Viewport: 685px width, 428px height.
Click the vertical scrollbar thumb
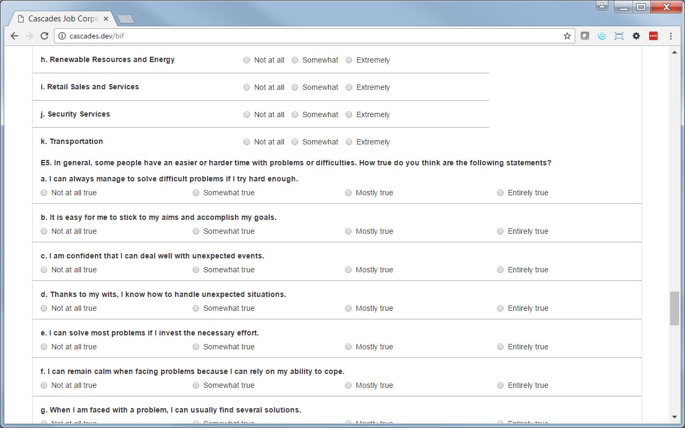674,308
